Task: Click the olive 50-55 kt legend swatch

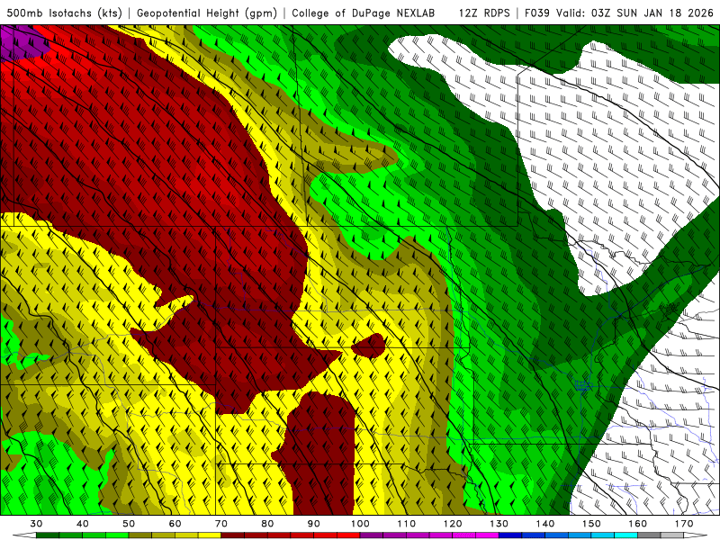Action: [140, 535]
